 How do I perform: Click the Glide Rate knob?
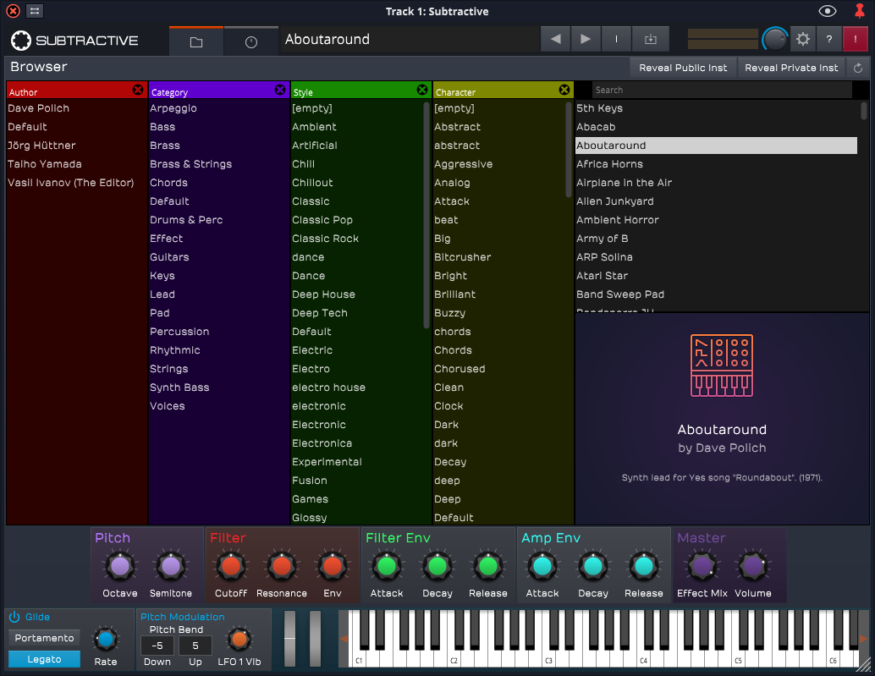tap(106, 639)
